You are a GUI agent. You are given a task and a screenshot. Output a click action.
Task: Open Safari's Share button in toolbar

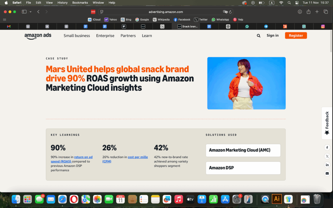[x=308, y=12]
